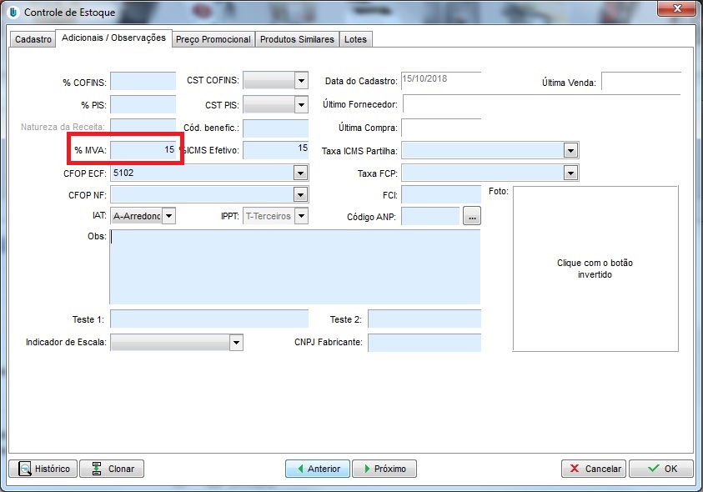Viewport: 703px width, 492px height.
Task: Open the Taxa ICMS Partilha dropdown
Action: click(x=570, y=151)
